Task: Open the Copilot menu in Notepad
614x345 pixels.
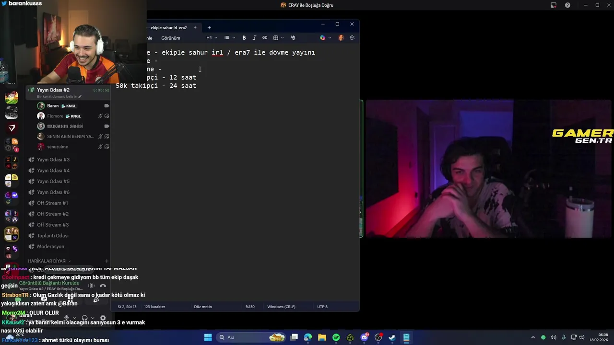Action: click(325, 38)
